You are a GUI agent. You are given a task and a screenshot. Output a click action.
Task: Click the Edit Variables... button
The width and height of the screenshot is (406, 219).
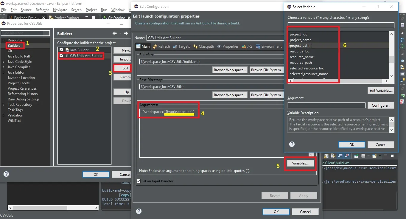click(381, 91)
